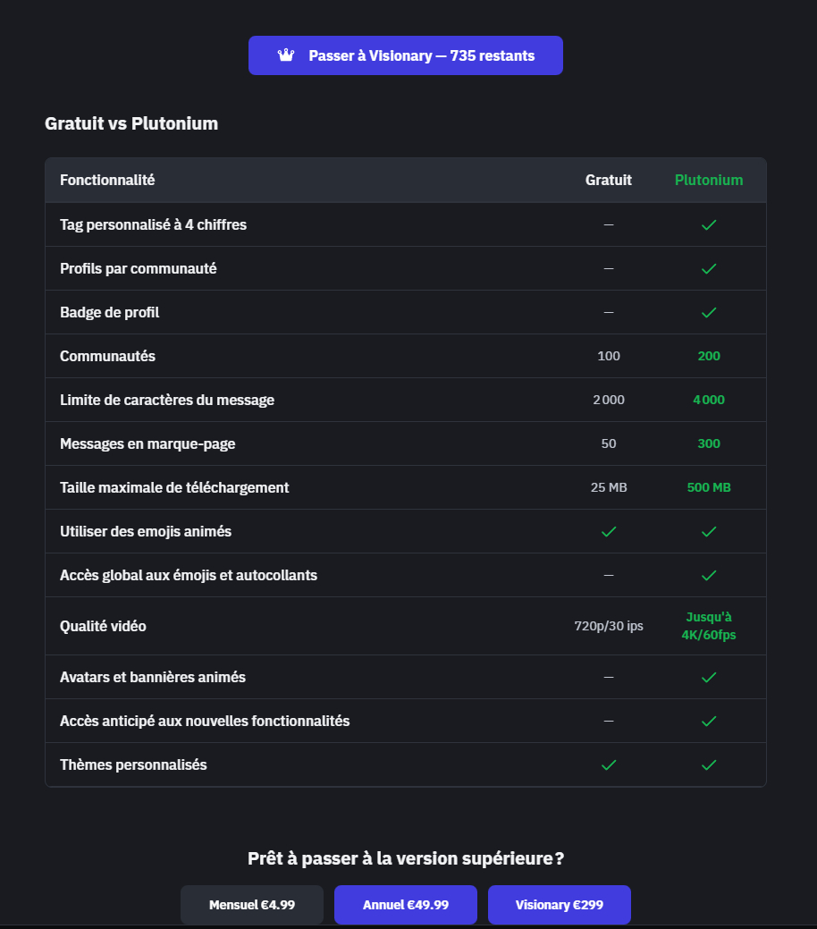Click Plutonium checkmark for Tag personnalisé

(x=709, y=224)
